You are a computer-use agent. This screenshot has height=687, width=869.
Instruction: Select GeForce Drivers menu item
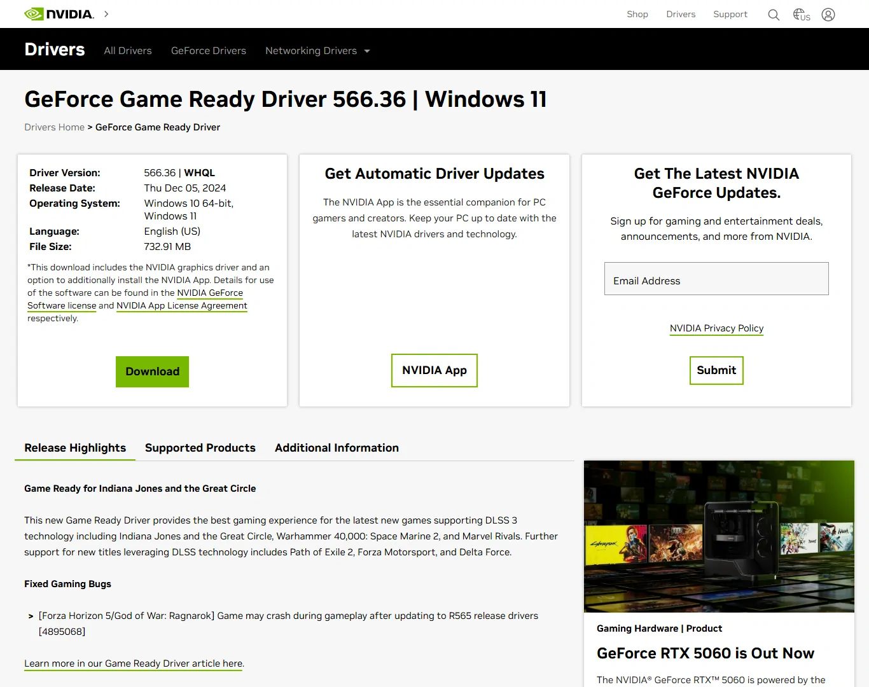pyautogui.click(x=209, y=51)
